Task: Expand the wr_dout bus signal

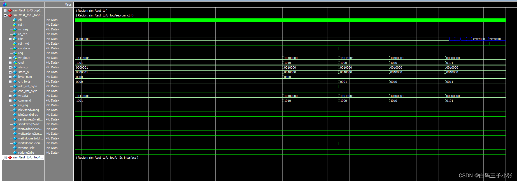Action: point(10,58)
